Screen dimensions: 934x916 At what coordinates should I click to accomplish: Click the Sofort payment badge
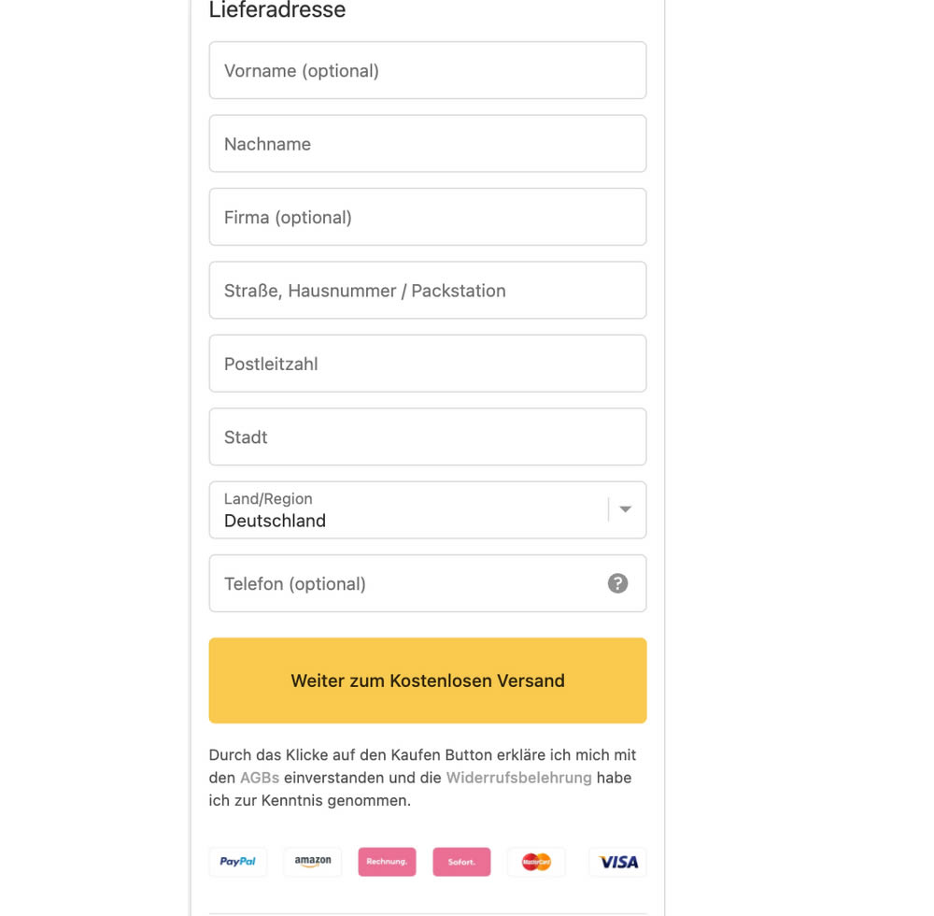coord(461,862)
